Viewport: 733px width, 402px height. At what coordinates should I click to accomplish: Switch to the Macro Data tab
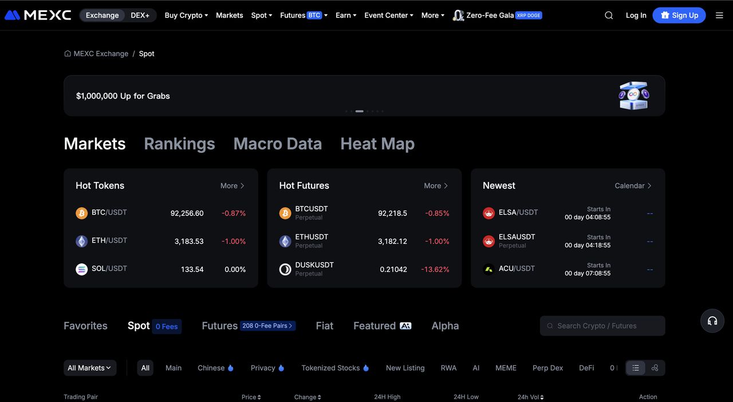(278, 144)
